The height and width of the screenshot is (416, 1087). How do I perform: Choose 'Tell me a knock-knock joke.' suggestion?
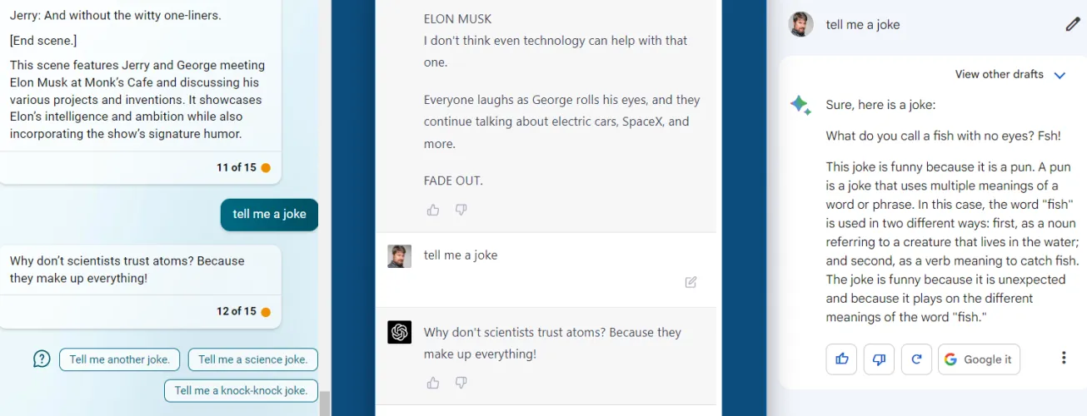[241, 390]
